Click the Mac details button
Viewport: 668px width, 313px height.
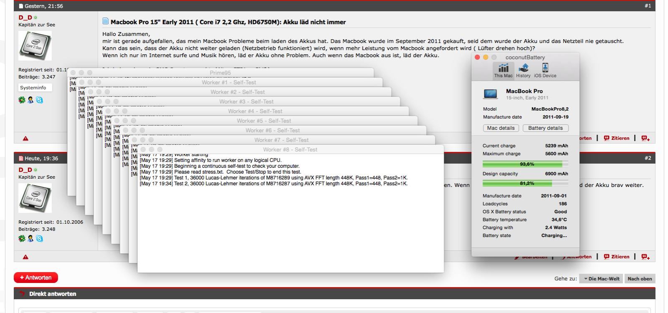tap(501, 128)
